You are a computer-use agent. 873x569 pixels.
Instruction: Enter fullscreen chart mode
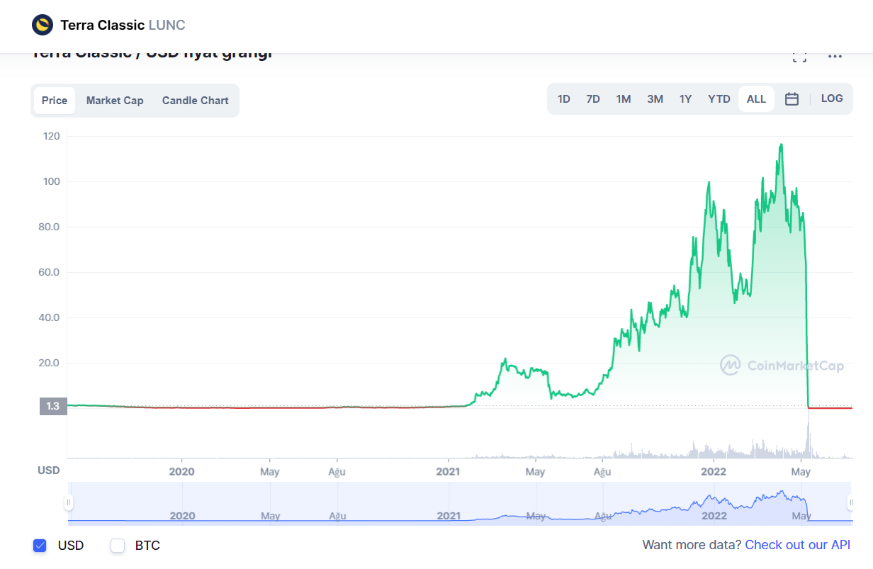pyautogui.click(x=799, y=57)
